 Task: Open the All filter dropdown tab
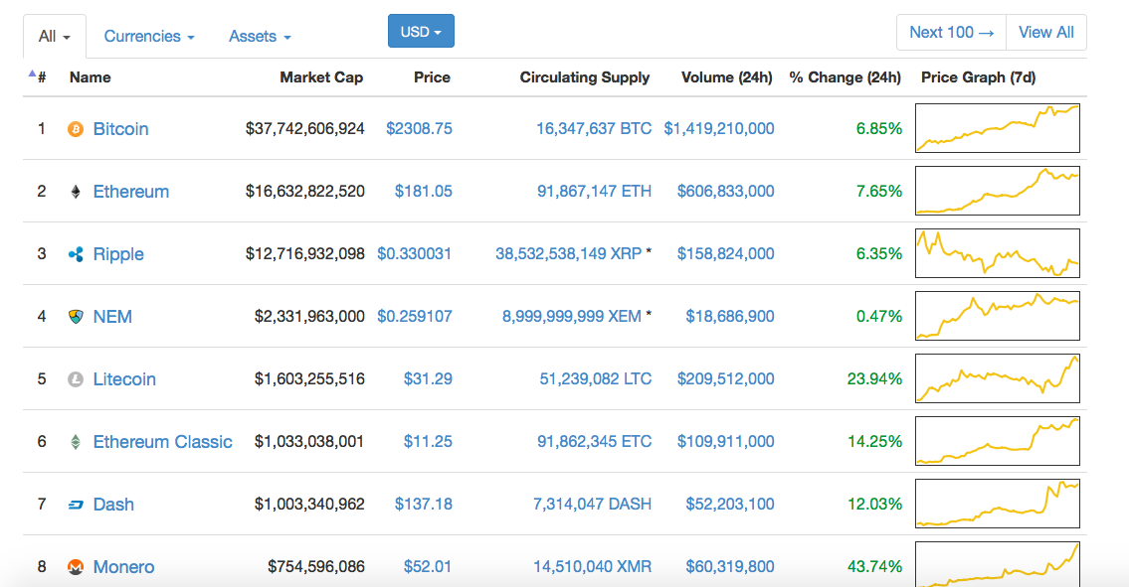coord(55,36)
